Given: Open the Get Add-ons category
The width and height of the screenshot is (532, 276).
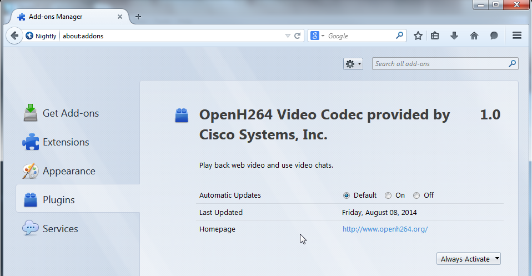Looking at the screenshot, I should [78, 113].
